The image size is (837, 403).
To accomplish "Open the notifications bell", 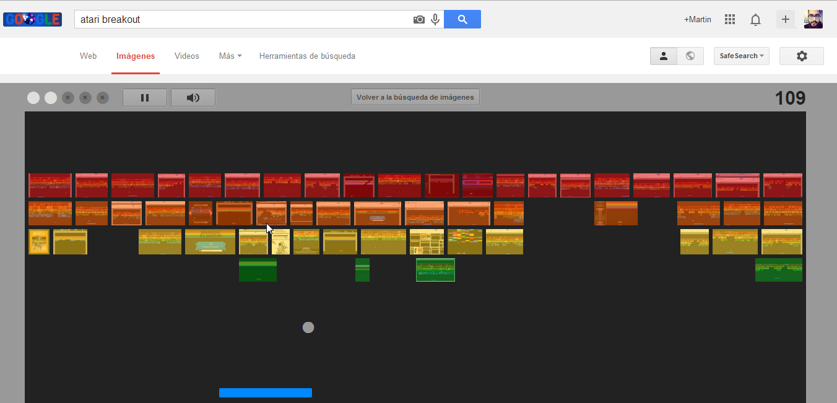I will point(755,20).
